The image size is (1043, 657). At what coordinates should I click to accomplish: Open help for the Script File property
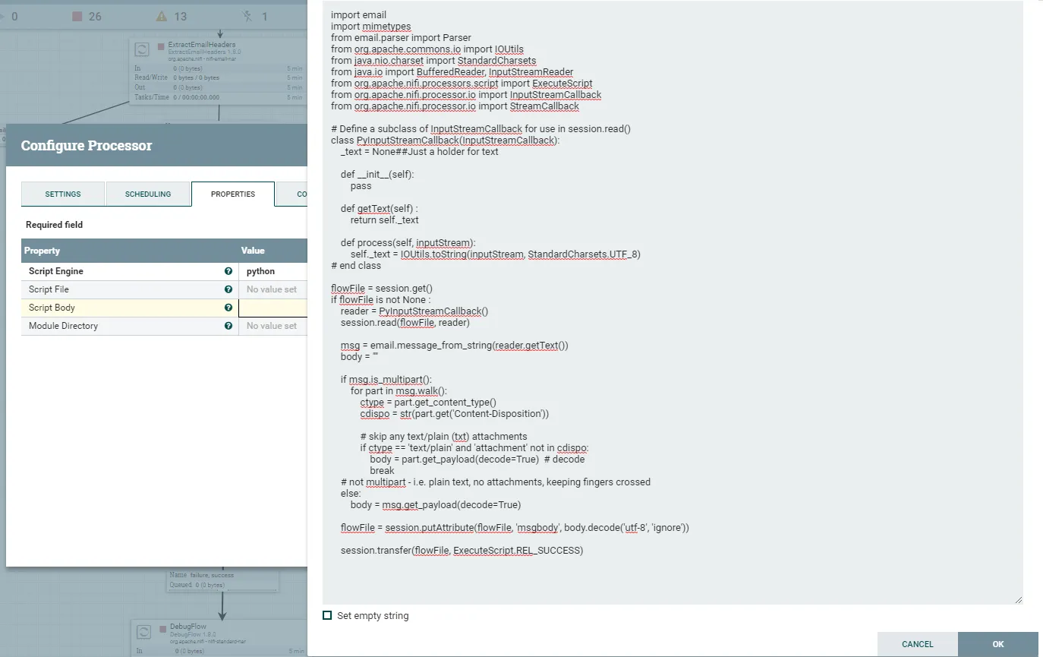point(228,289)
